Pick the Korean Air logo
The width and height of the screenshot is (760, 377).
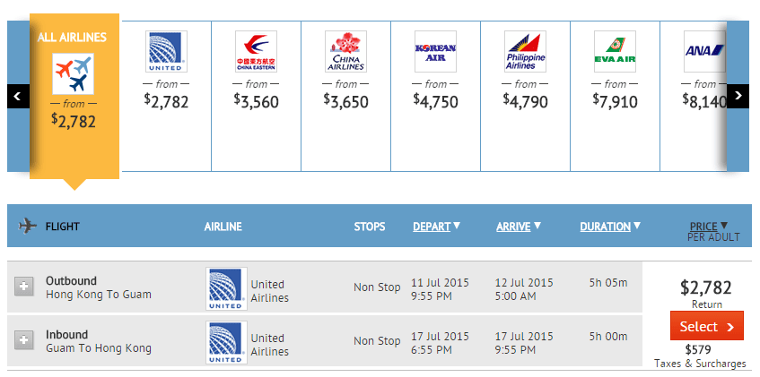(x=435, y=52)
